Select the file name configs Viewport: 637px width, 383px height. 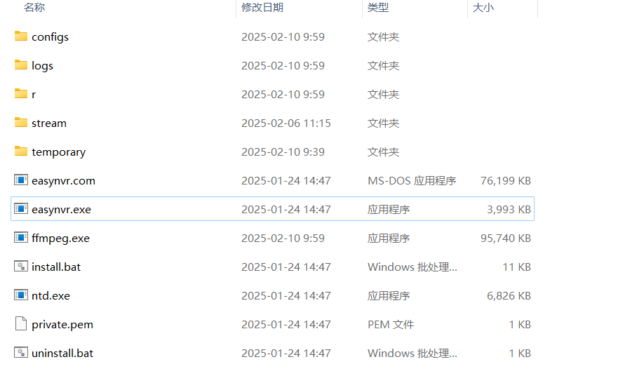[x=50, y=37]
